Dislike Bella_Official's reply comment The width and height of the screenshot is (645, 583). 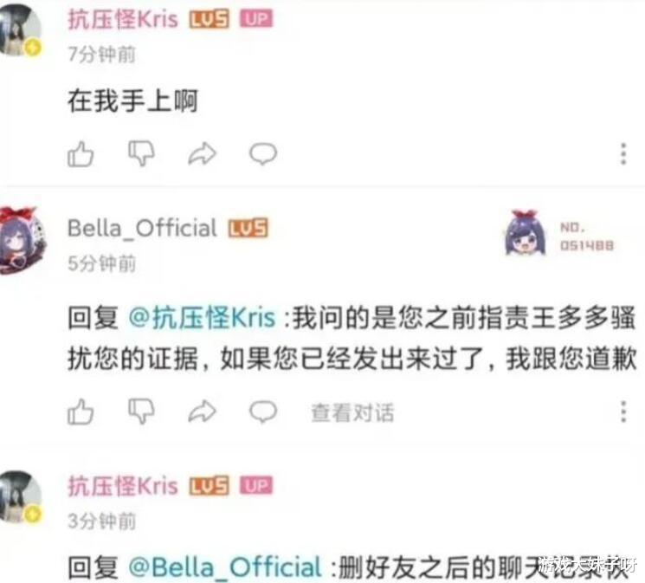pos(141,411)
